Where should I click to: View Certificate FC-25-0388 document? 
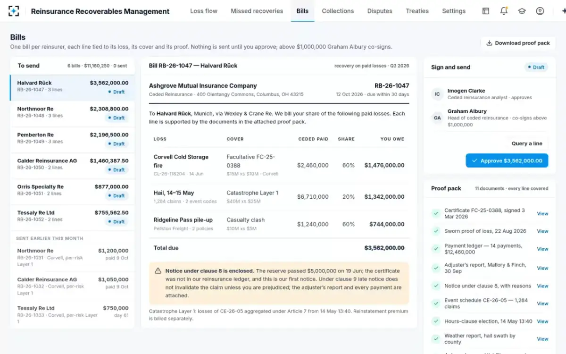point(542,213)
